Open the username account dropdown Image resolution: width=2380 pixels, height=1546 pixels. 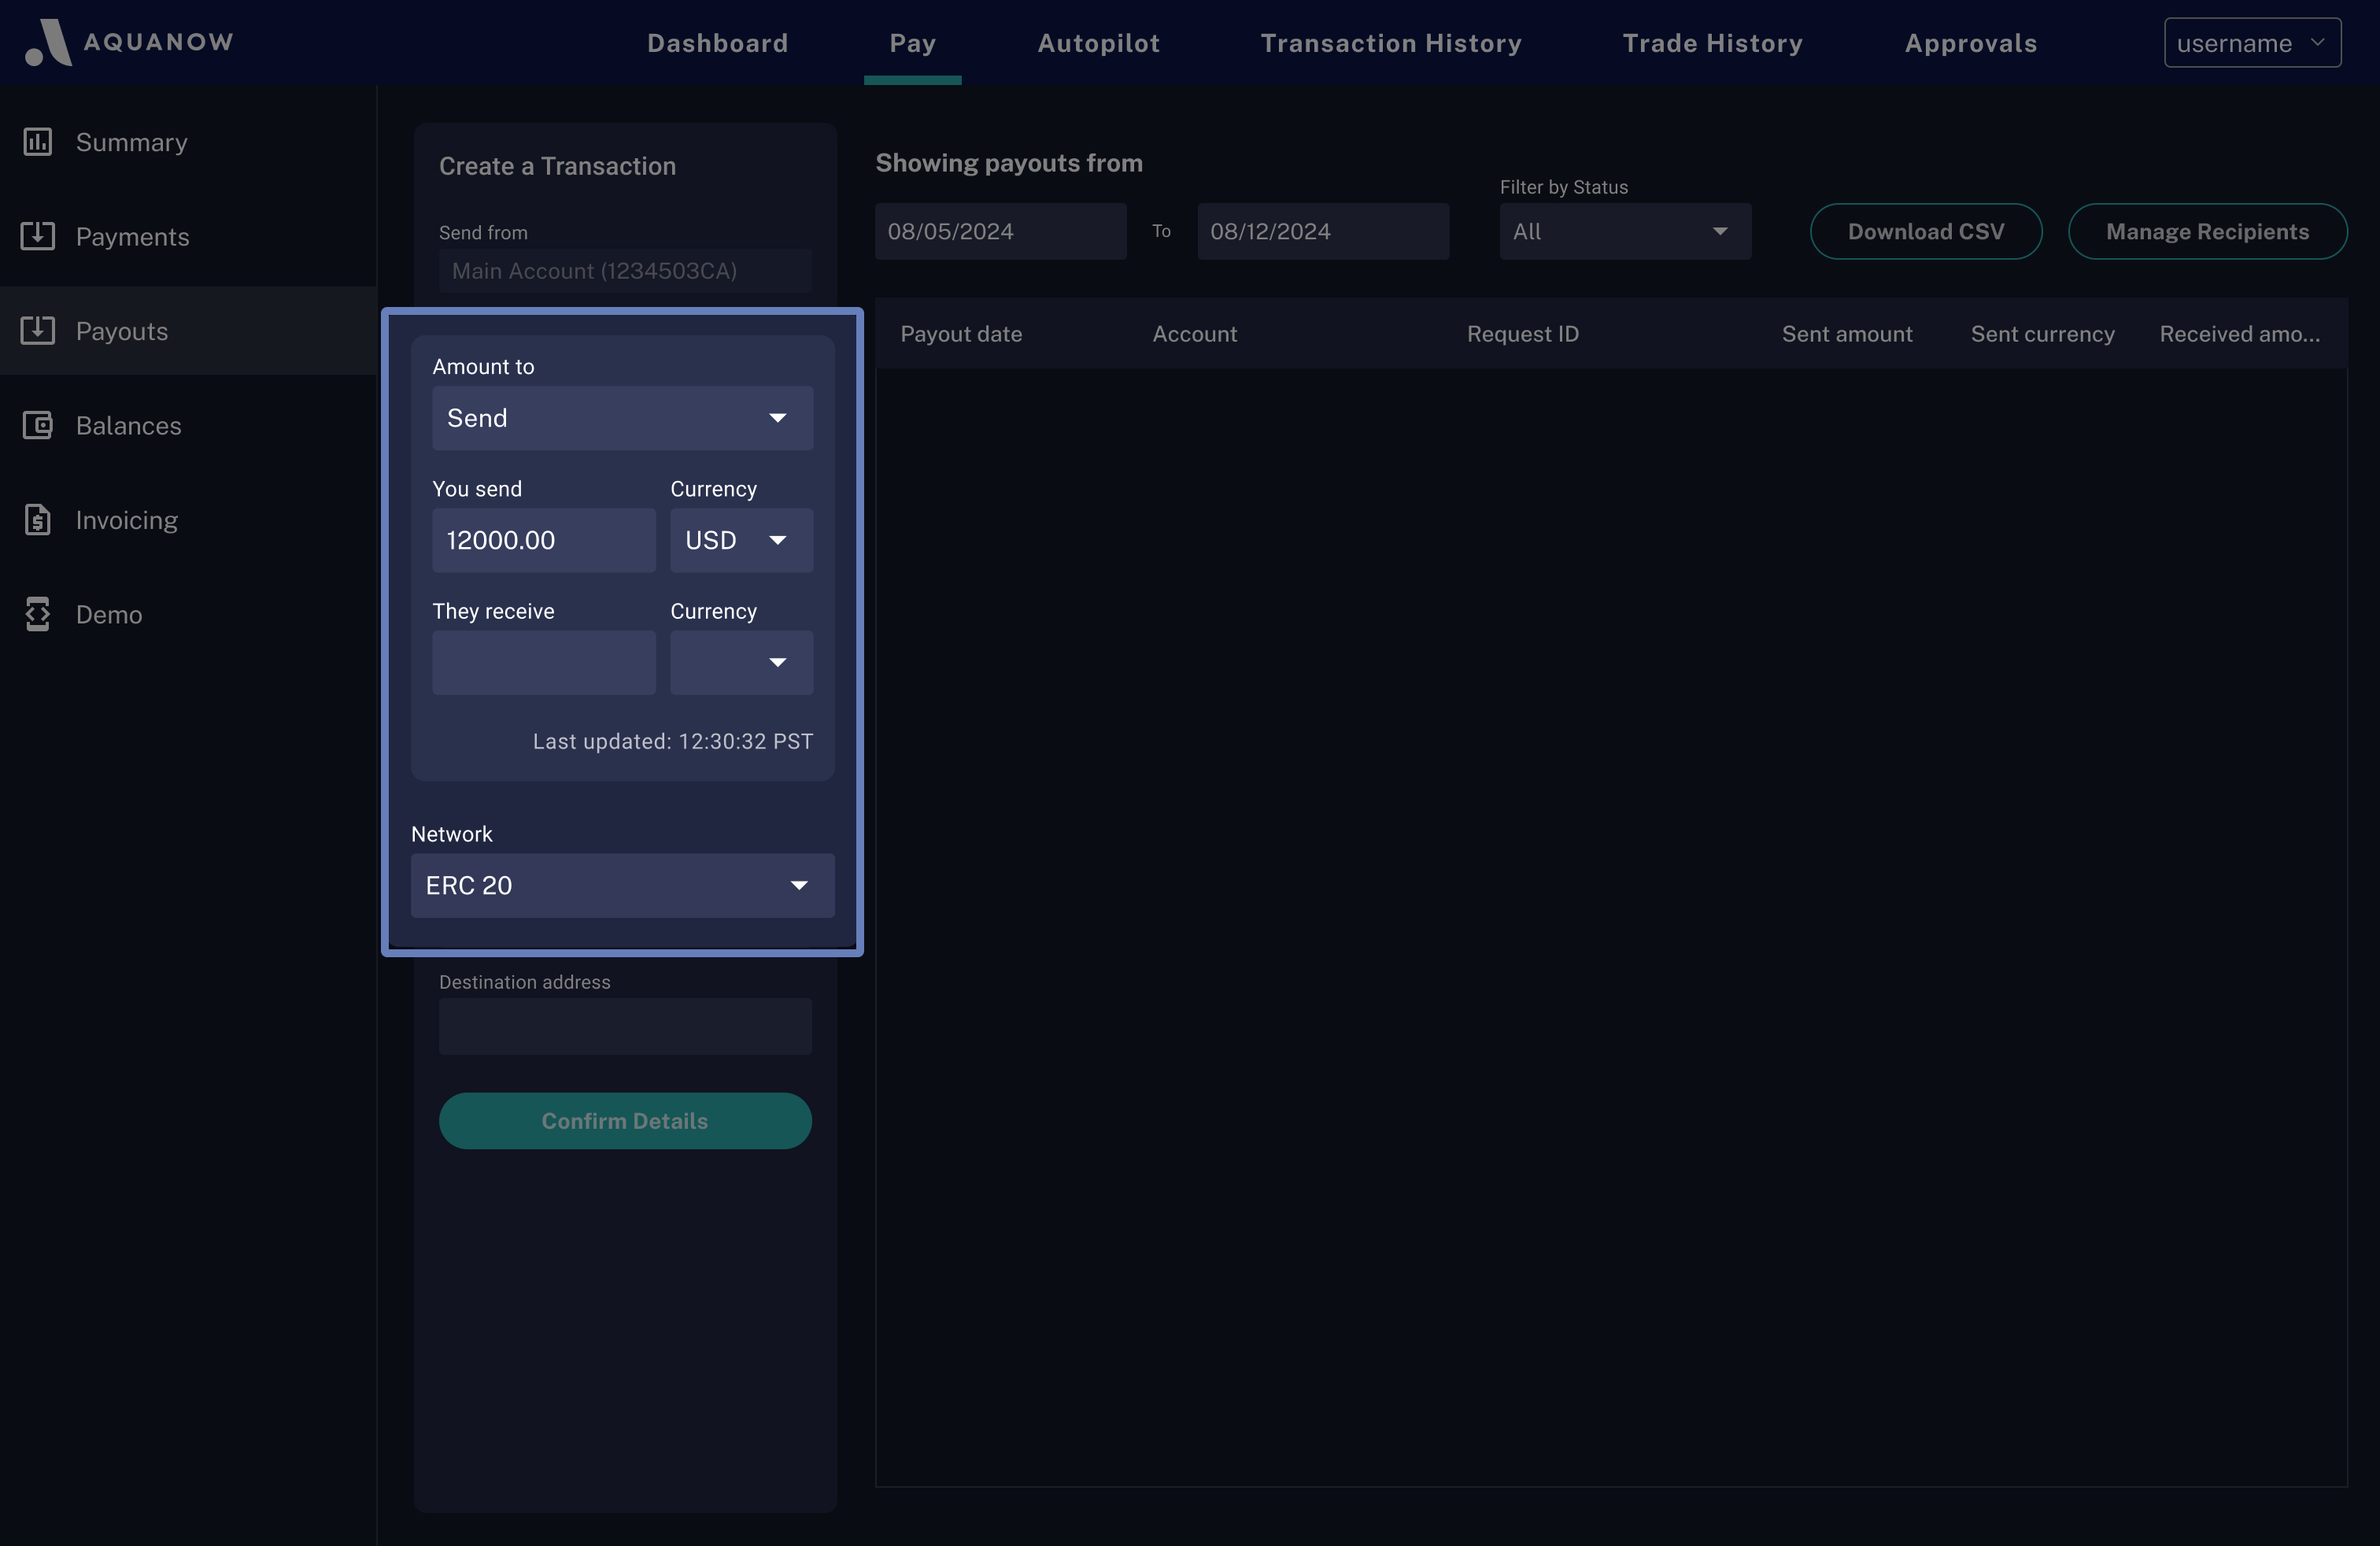pos(2251,43)
